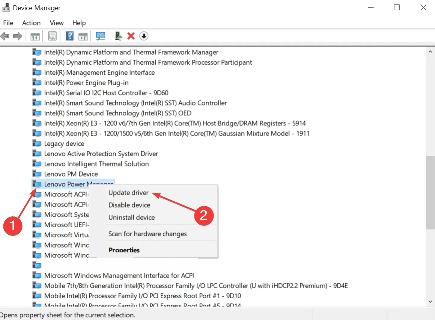Toggle the action pane toolbar icon
435x320 pixels.
[x=83, y=36]
